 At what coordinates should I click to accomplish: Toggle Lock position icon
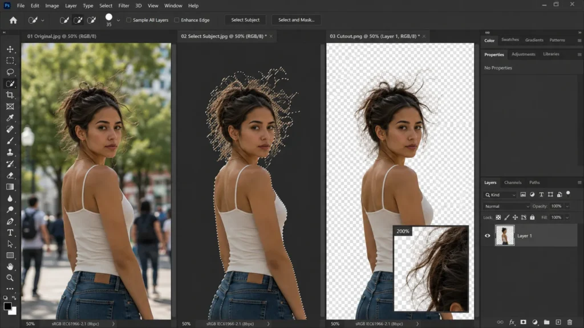coord(515,218)
